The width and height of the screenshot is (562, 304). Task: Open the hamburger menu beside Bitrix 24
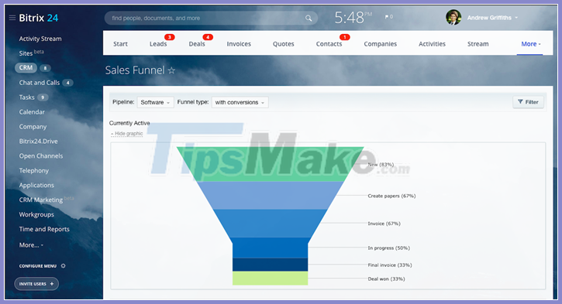(x=12, y=18)
